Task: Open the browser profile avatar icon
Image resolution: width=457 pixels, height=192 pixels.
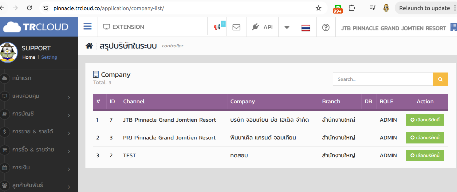Action: [x=386, y=8]
